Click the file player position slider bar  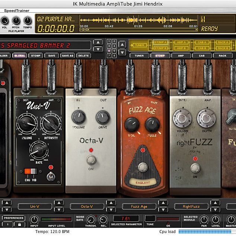click(142, 30)
